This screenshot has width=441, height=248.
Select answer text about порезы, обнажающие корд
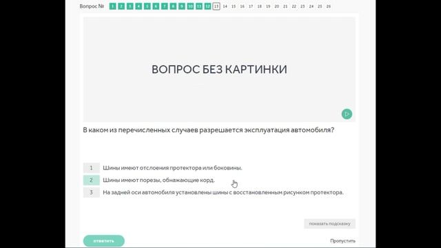tap(159, 180)
